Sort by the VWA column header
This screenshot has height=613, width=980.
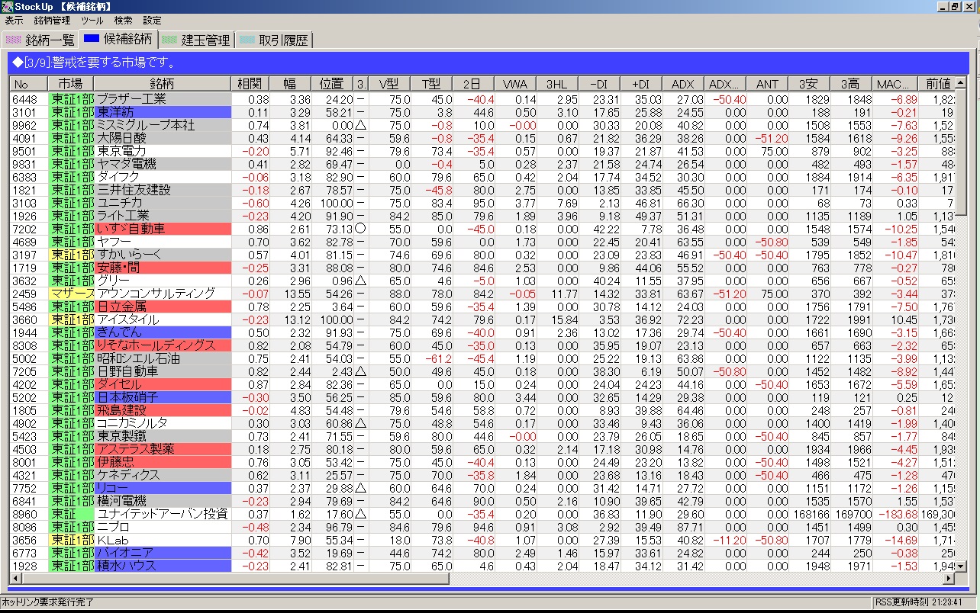515,84
